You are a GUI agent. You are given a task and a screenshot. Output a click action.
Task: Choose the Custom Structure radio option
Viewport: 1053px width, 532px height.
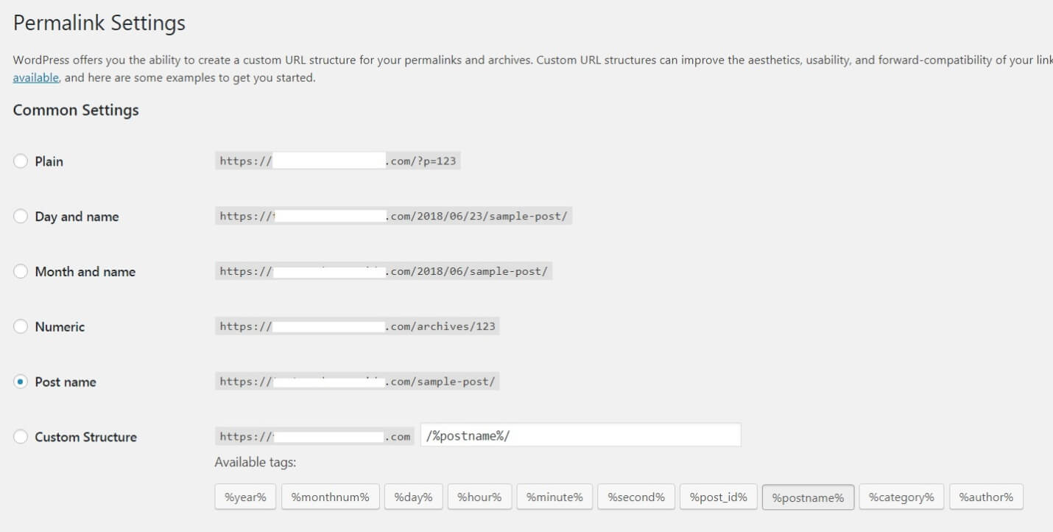point(21,437)
